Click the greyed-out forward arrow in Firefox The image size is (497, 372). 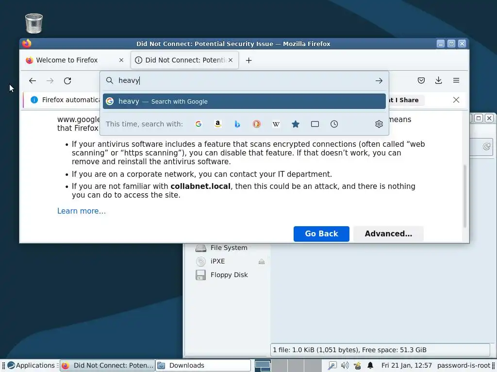pos(50,81)
